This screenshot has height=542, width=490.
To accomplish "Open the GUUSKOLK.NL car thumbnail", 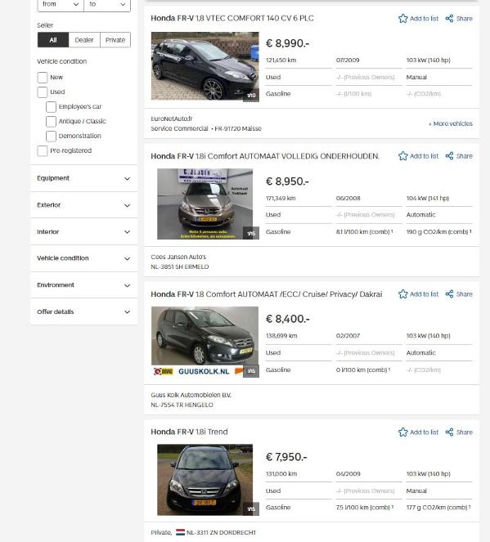I will click(205, 342).
